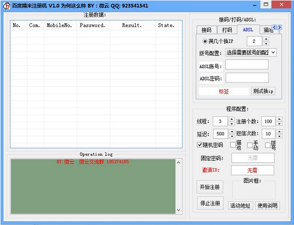This screenshot has width=294, height=225.
Task: Decrease the 注册个数 spinner value
Action: point(279,124)
